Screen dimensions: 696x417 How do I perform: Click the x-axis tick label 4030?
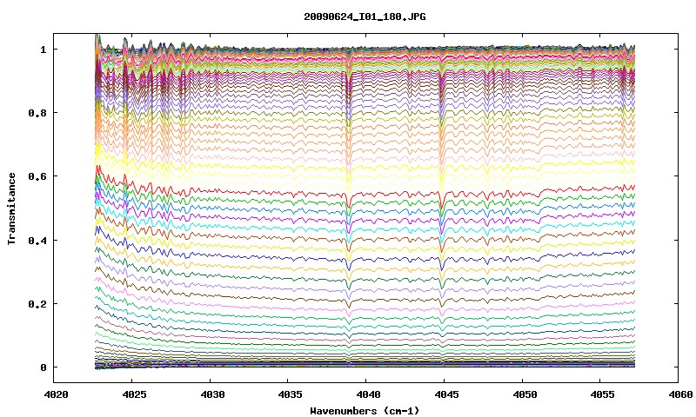212,394
